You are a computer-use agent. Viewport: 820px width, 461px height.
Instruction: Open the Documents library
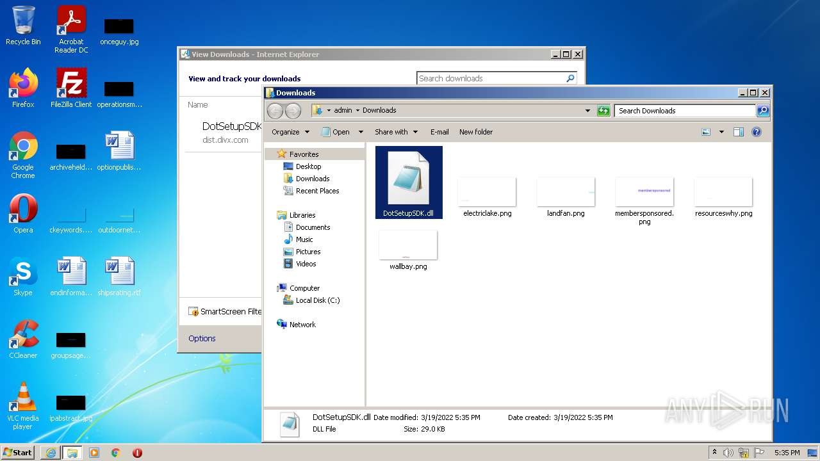313,227
